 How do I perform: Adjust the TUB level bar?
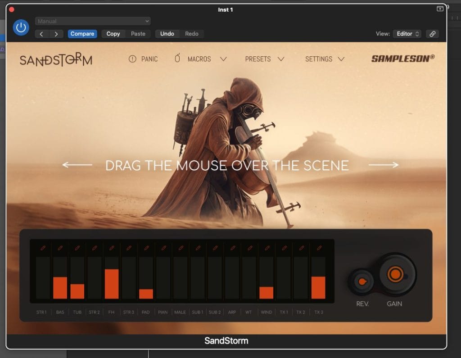coord(77,278)
